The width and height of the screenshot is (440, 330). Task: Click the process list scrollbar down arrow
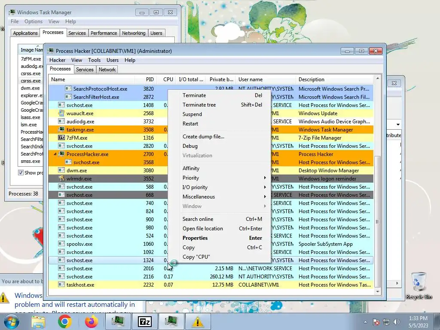click(x=377, y=292)
